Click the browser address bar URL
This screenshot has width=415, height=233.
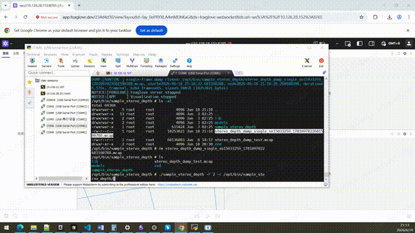tap(193, 17)
